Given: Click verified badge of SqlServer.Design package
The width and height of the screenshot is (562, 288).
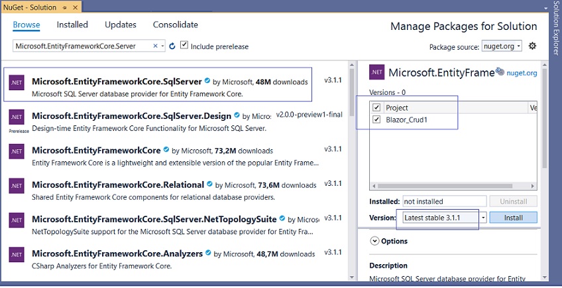Looking at the screenshot, I should click(237, 115).
